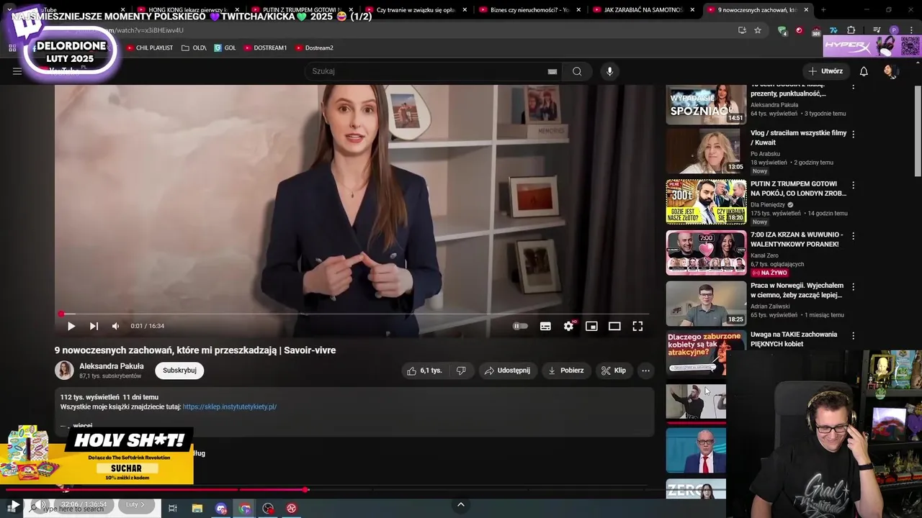Open Chrome from the taskbar
Screen dimensions: 922x518
pos(245,508)
